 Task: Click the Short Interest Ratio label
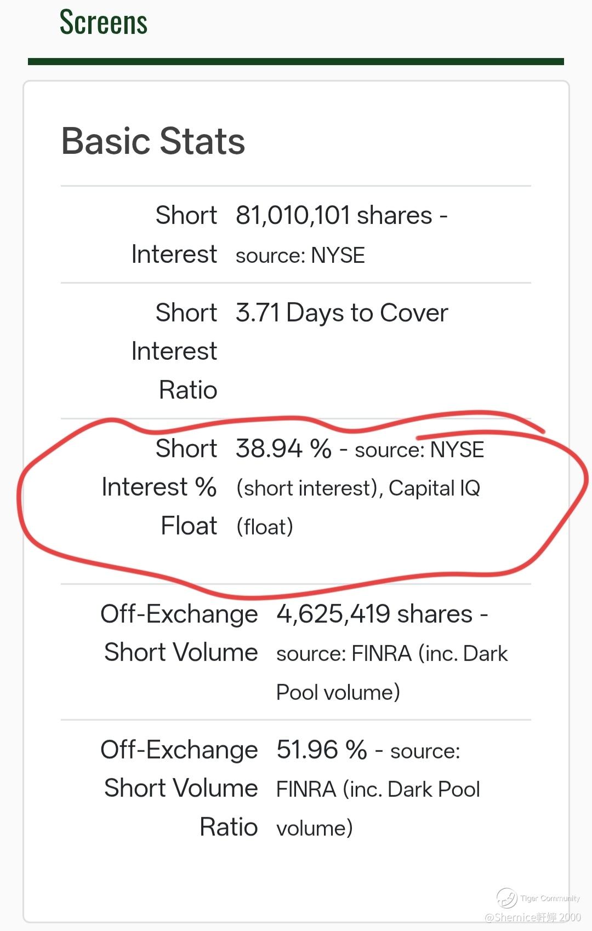pos(174,351)
